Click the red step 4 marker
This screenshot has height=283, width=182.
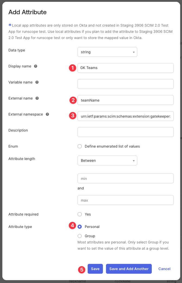click(x=72, y=225)
